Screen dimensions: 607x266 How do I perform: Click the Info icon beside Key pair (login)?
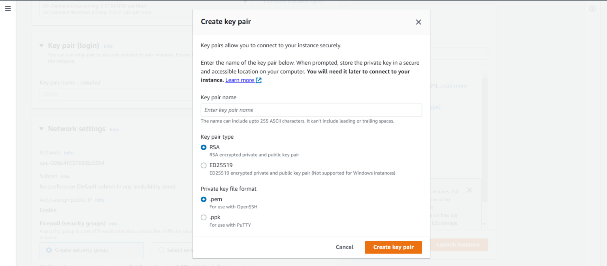(108, 46)
